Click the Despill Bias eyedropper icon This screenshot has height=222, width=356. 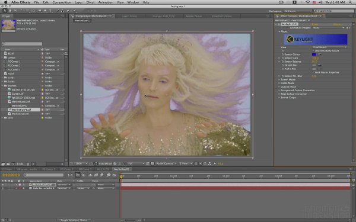(320, 65)
